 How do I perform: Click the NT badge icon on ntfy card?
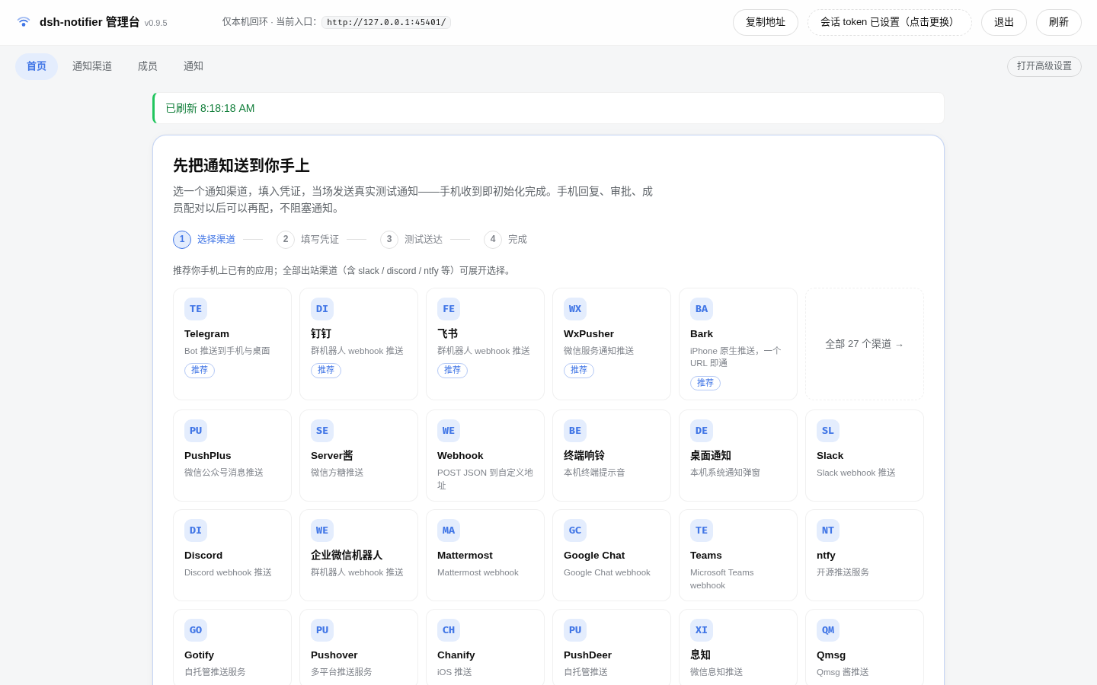pos(828,530)
